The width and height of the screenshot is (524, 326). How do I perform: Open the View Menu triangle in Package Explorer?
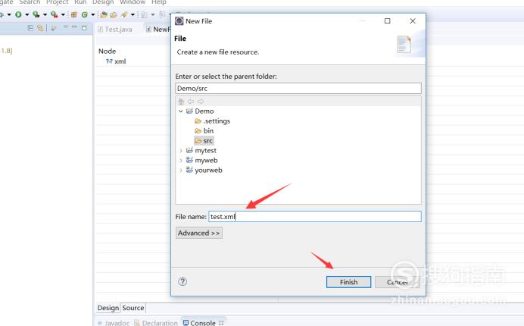65,27
